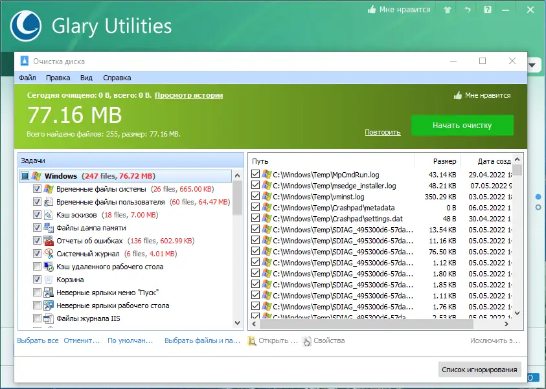Viewport: 546px width, 389px height.
Task: Click file list scroll-up arrow
Action: tap(517, 159)
